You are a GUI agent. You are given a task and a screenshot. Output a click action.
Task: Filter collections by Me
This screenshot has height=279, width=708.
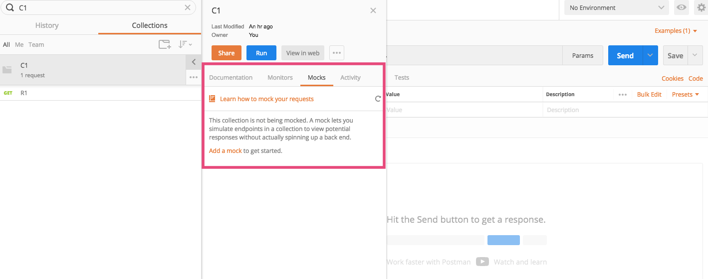click(x=19, y=44)
